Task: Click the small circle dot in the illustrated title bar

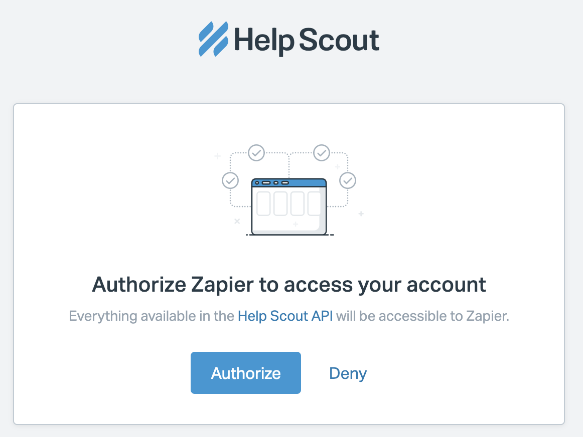Action: pyautogui.click(x=257, y=183)
